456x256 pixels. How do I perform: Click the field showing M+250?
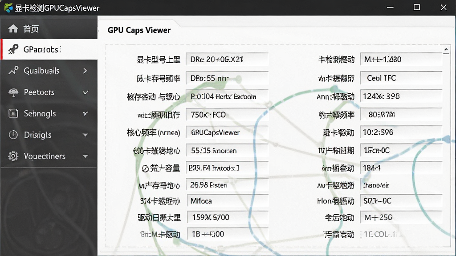pos(401,217)
